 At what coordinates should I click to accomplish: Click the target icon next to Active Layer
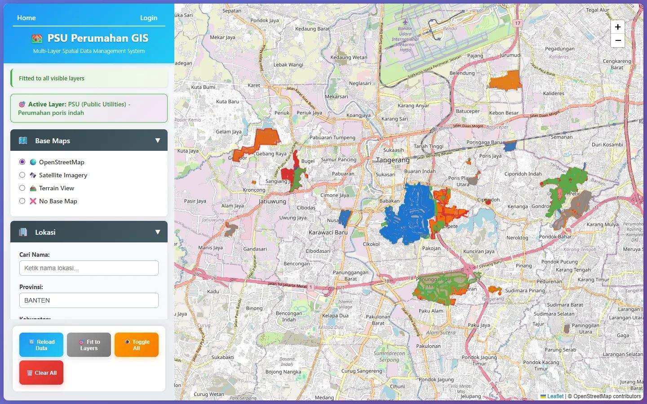(22, 104)
